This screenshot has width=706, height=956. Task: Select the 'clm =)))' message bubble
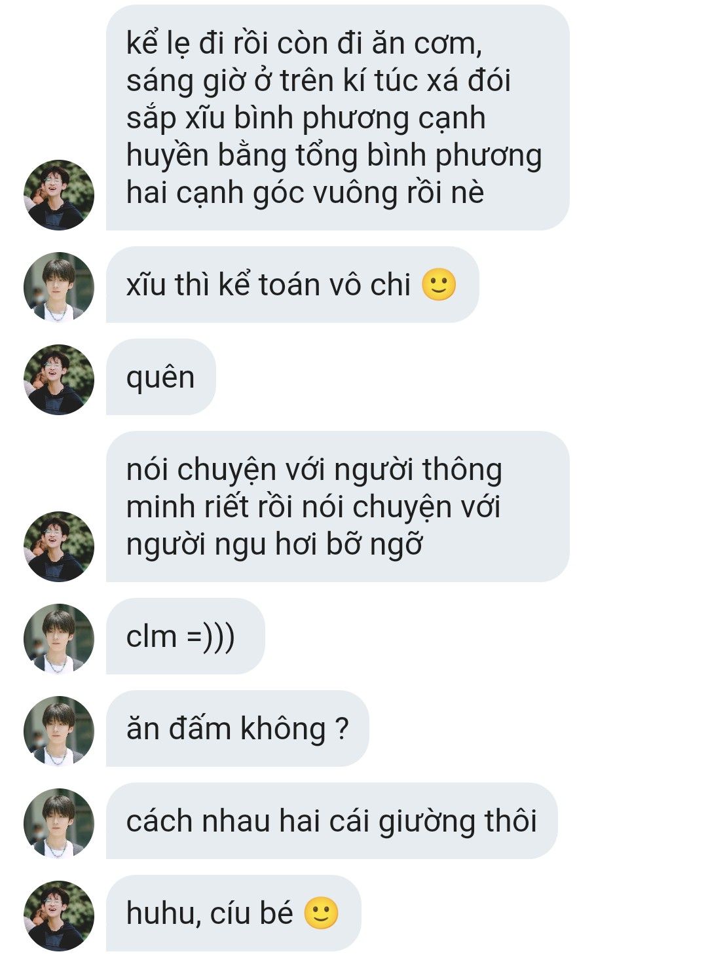pos(185,636)
